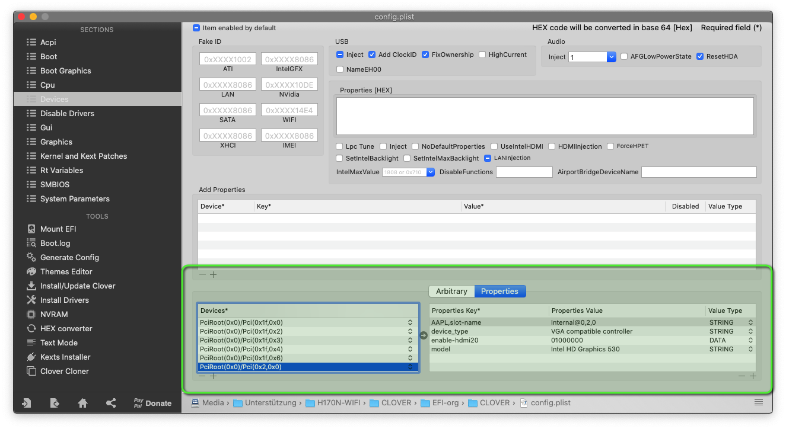The height and width of the screenshot is (429, 786).
Task: Focus the DisableFunctions text field
Action: click(x=524, y=172)
